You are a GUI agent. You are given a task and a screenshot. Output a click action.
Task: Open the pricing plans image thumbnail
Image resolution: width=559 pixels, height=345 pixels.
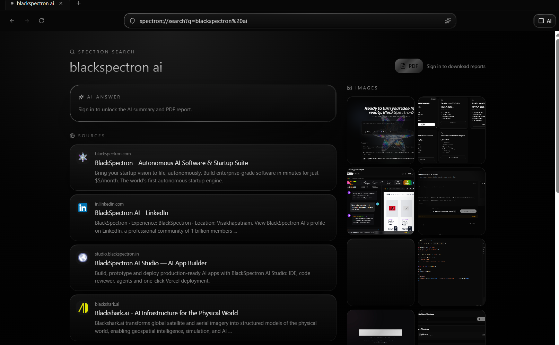[452, 130]
